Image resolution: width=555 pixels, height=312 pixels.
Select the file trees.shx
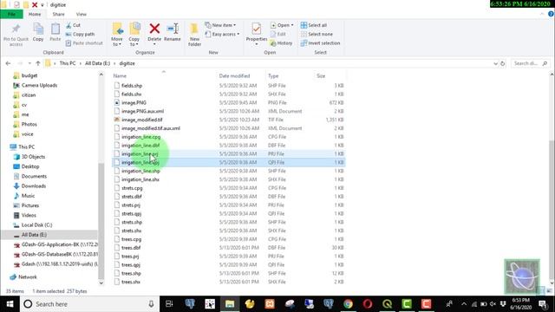(131, 282)
